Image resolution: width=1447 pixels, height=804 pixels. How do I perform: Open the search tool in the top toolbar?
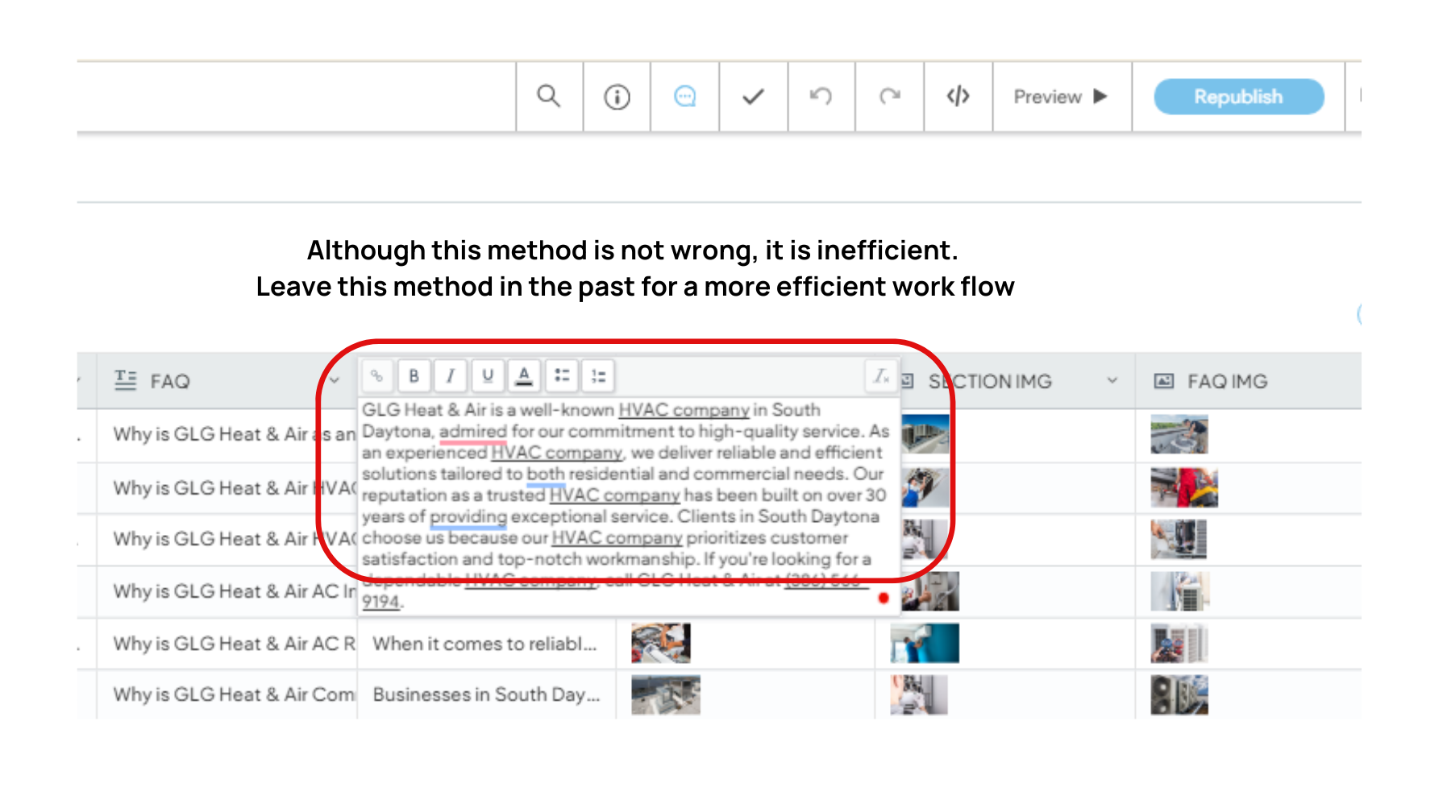(x=549, y=97)
